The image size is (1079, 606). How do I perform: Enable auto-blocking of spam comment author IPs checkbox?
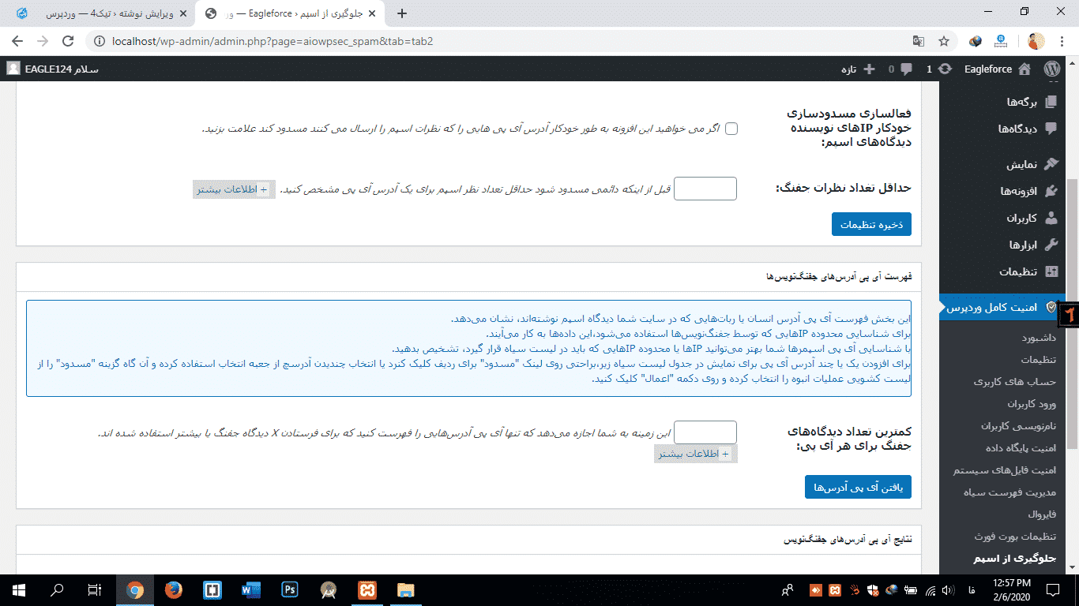click(x=731, y=129)
